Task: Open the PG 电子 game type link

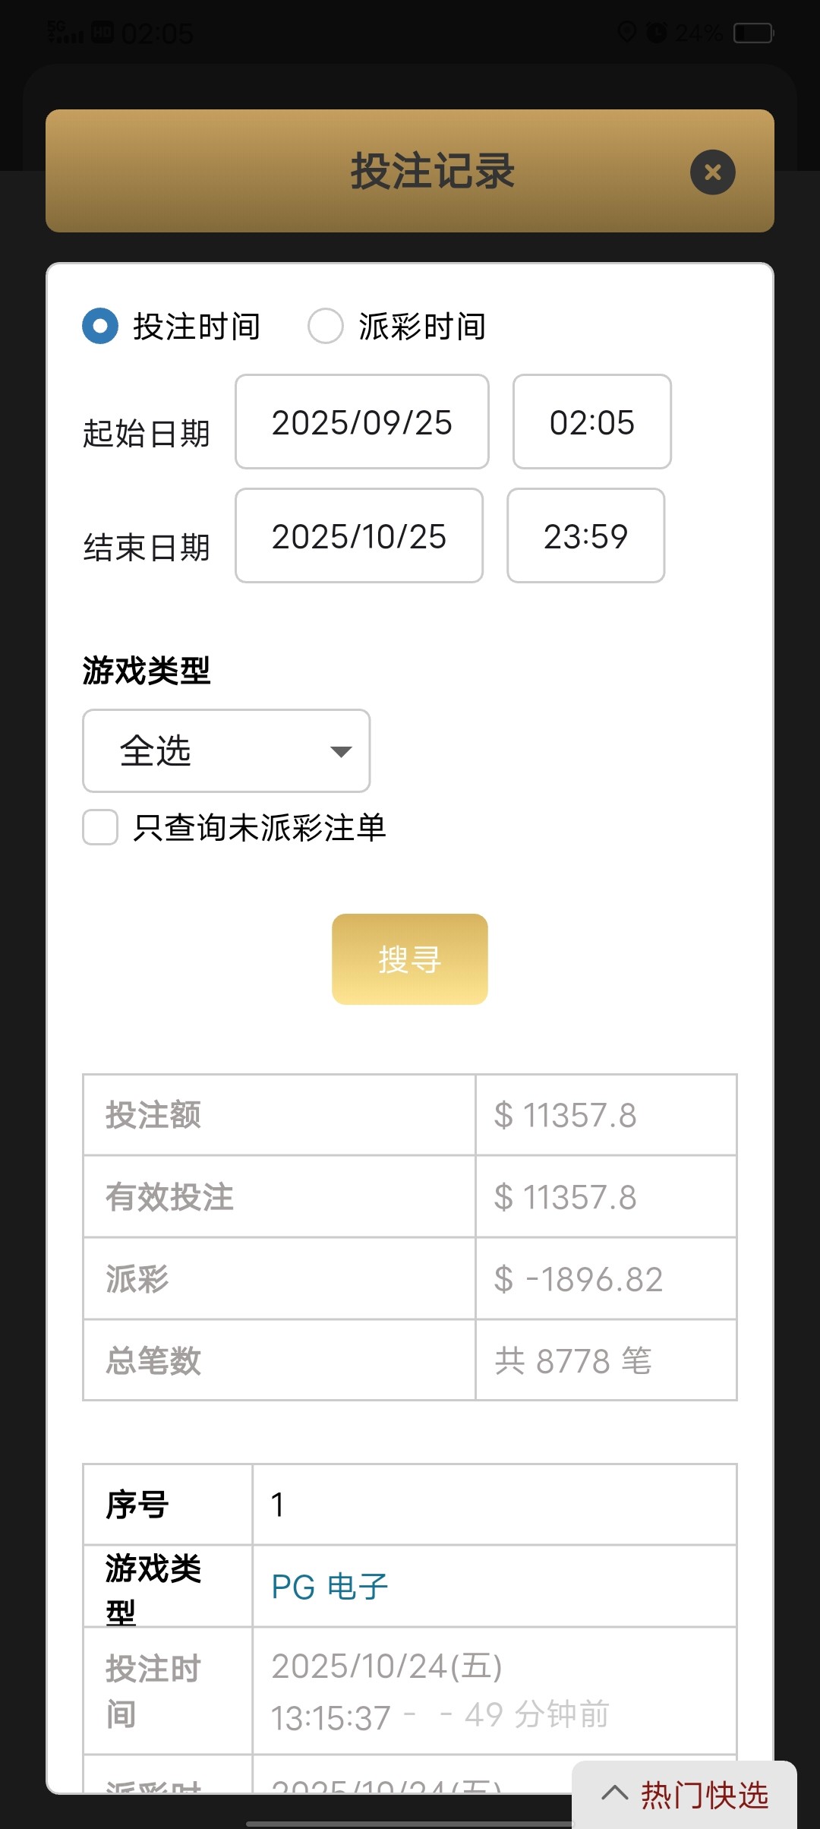Action: point(330,1587)
